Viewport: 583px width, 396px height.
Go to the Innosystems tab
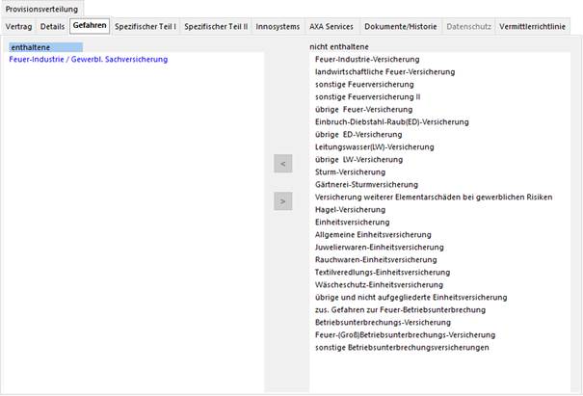click(x=278, y=26)
